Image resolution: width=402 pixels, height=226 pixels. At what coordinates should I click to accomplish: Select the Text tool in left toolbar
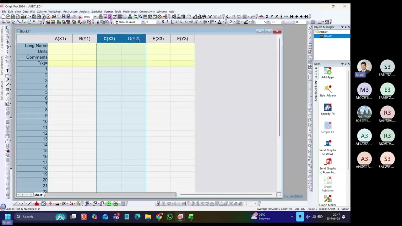coord(8,71)
